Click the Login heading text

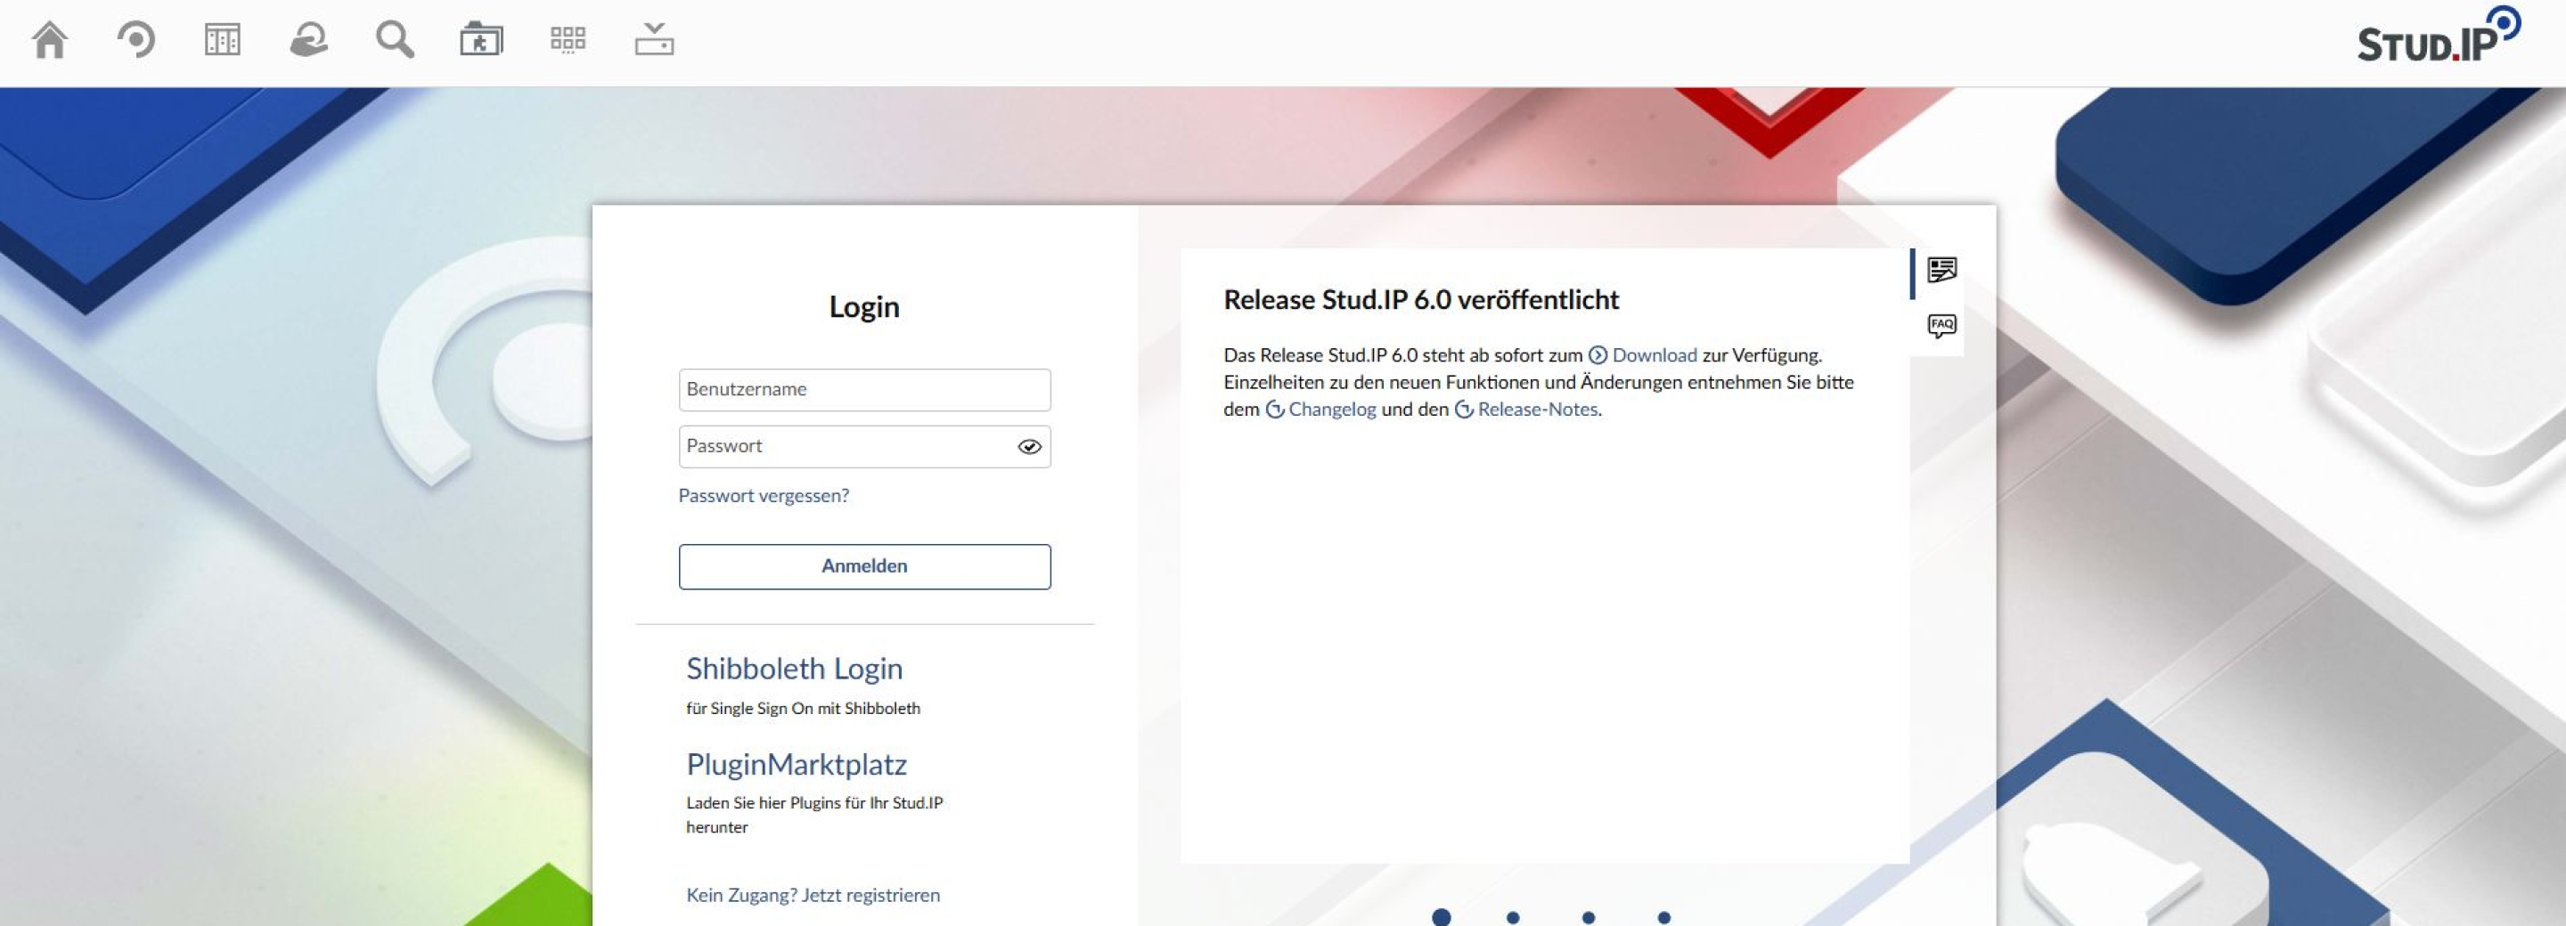(x=864, y=306)
